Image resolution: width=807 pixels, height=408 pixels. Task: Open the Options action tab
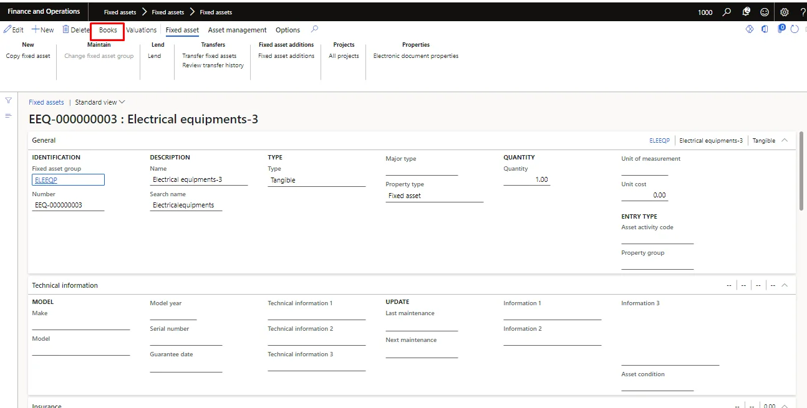pos(288,30)
